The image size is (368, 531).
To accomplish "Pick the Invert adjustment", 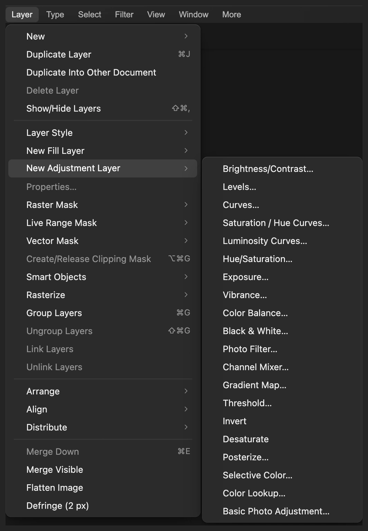I will (x=282, y=421).
